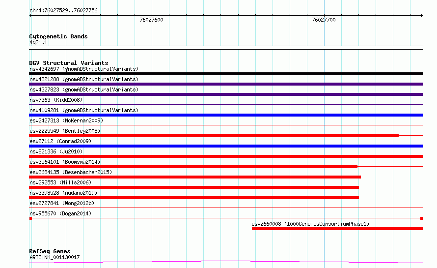Click the ruler's right arrow end
Image resolution: width=437 pixels, height=268 pixels.
[x=422, y=16]
